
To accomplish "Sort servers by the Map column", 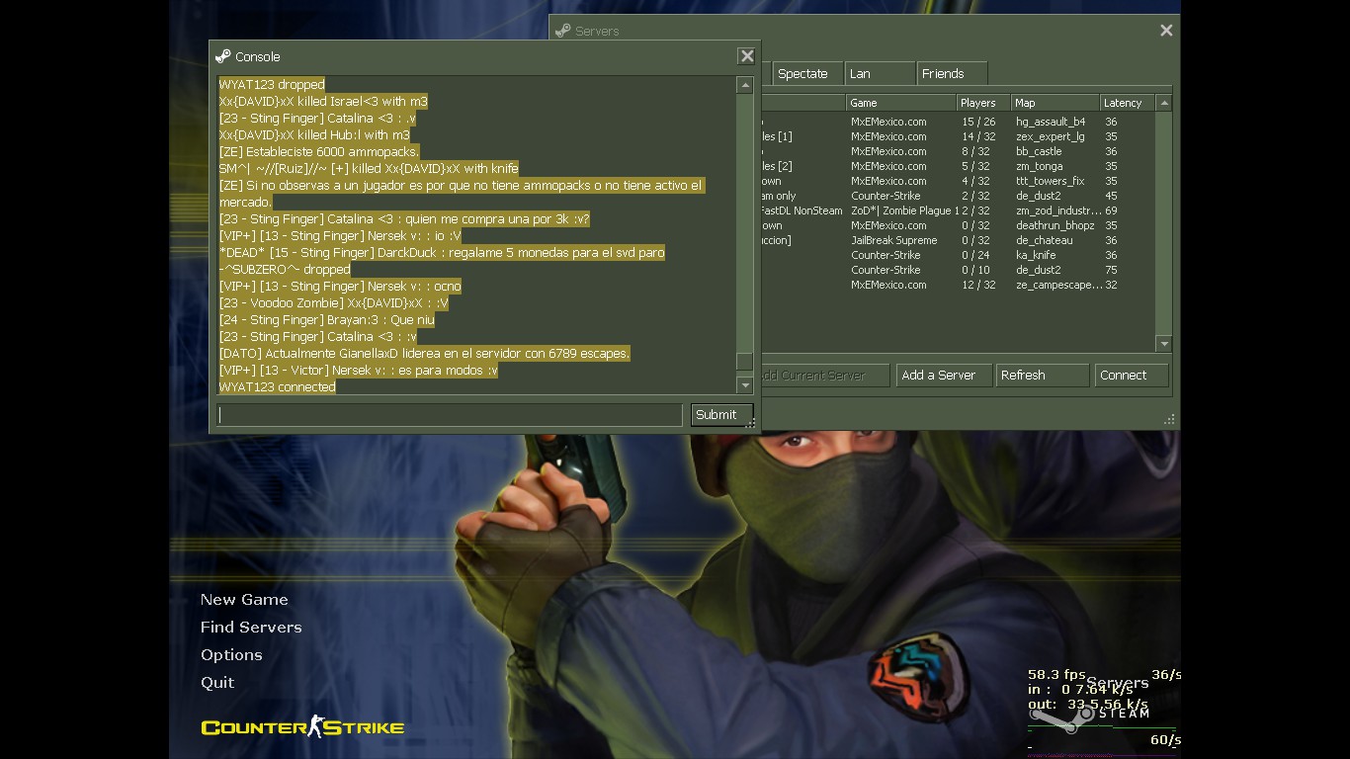I will (1055, 103).
